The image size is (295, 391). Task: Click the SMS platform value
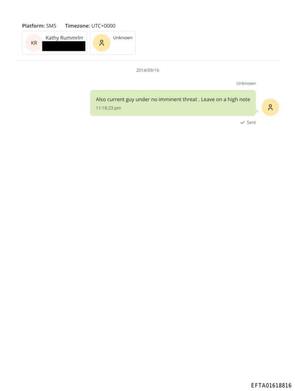[x=51, y=26]
